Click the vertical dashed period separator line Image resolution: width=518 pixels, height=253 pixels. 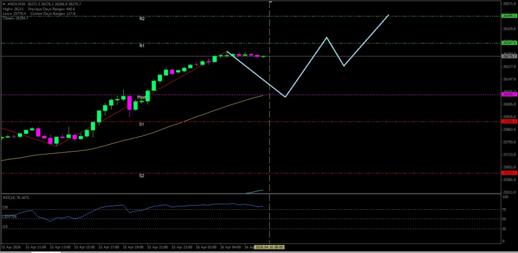(270, 144)
